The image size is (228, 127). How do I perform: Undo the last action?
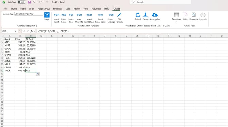point(34,2)
